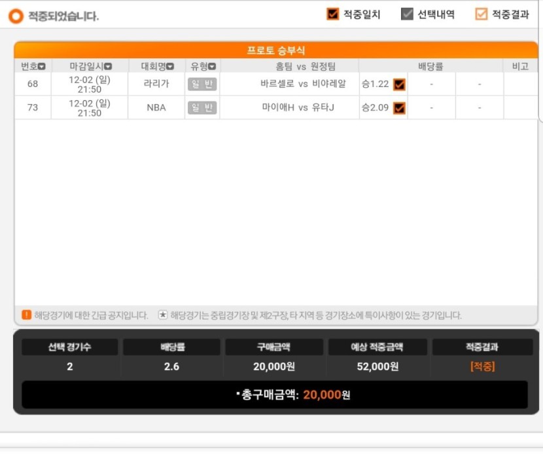Click the [적중] result link
543x459 pixels.
(x=483, y=366)
